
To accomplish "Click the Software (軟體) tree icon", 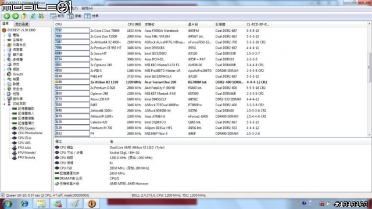I will [9, 84].
